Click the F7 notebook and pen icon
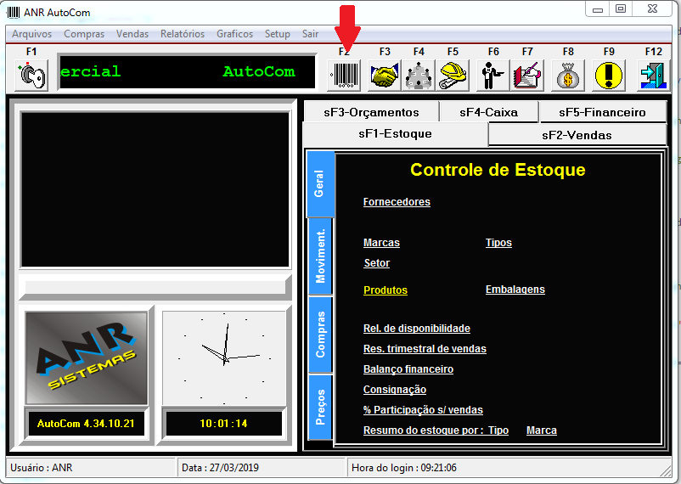The width and height of the screenshot is (681, 484). [527, 76]
